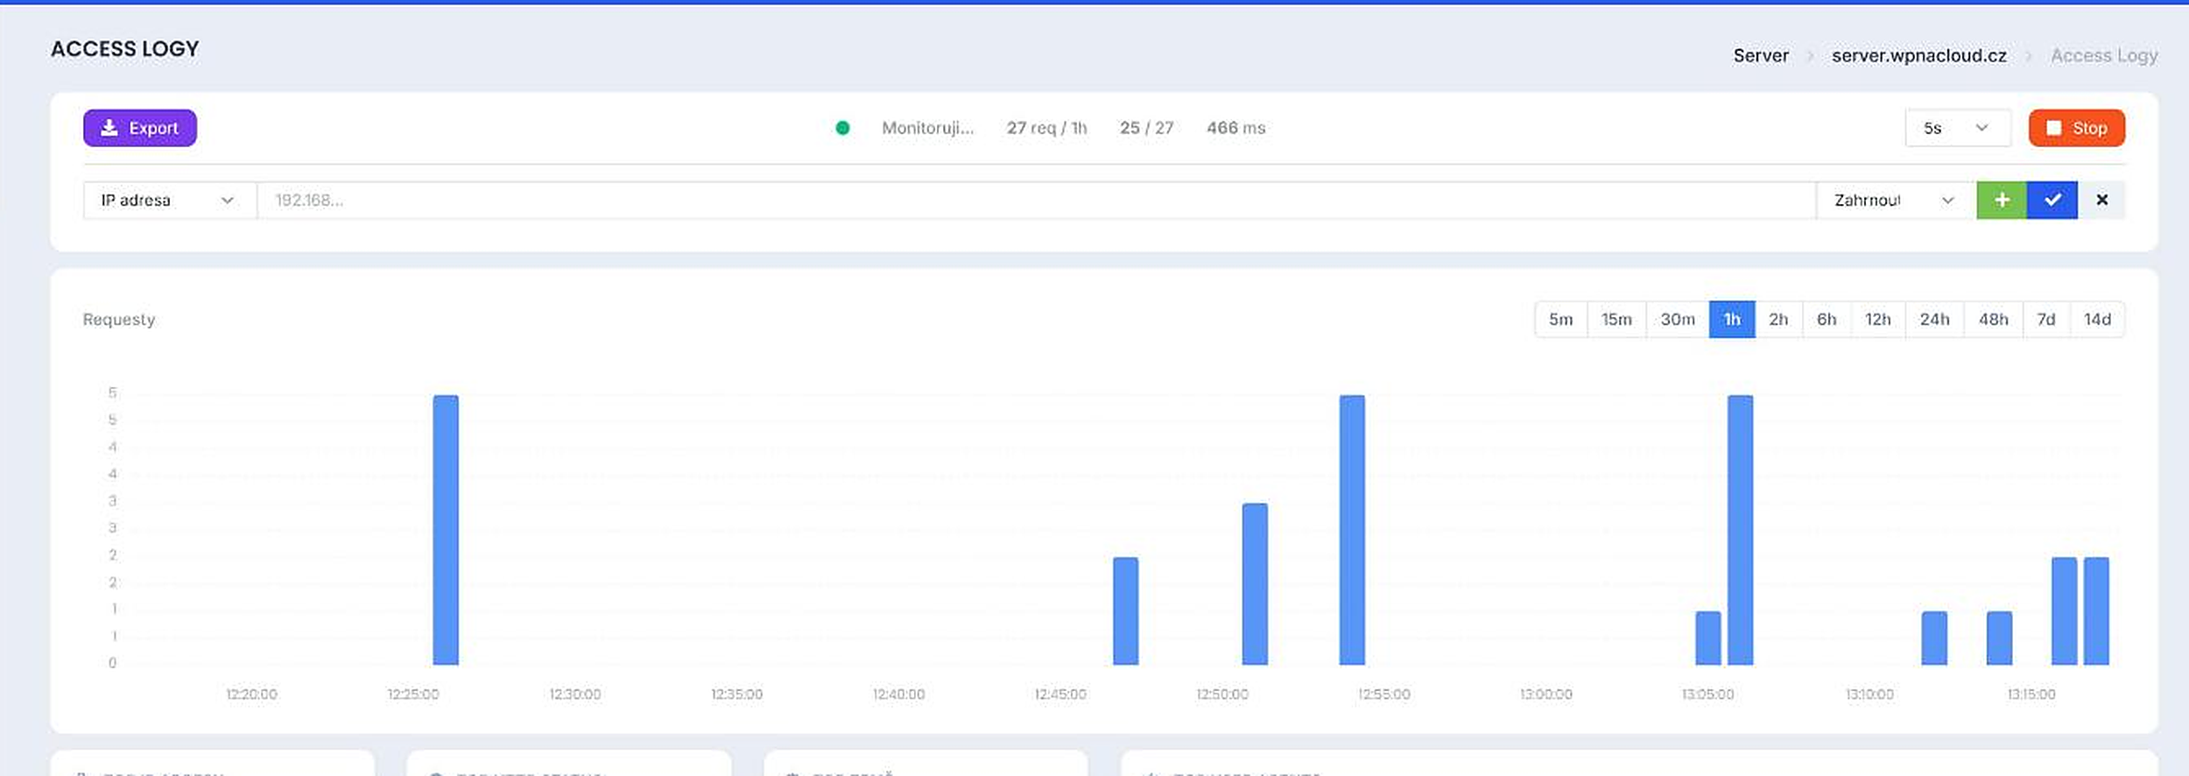This screenshot has height=776, width=2189.
Task: Select the 7d time range
Action: click(x=2046, y=320)
